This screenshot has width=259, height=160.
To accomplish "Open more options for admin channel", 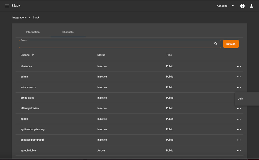I will pyautogui.click(x=239, y=77).
